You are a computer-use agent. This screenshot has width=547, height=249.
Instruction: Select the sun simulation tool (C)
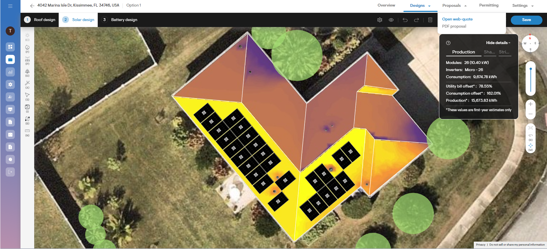(x=27, y=37)
